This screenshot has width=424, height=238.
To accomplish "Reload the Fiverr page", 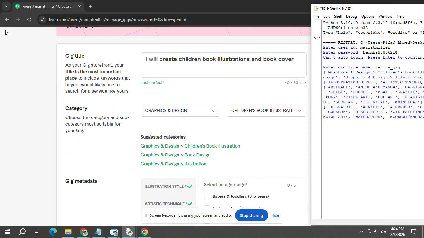I will click(29, 20).
